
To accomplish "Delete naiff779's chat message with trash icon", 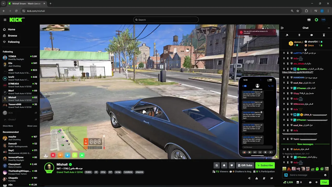I will [x=284, y=53].
